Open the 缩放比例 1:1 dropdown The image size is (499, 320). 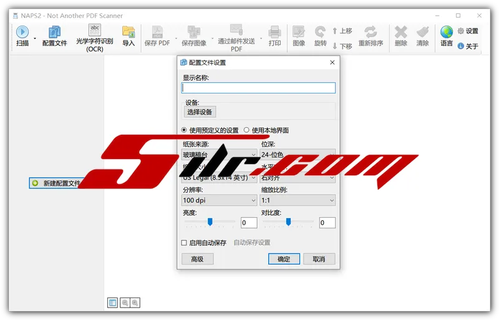(x=298, y=200)
